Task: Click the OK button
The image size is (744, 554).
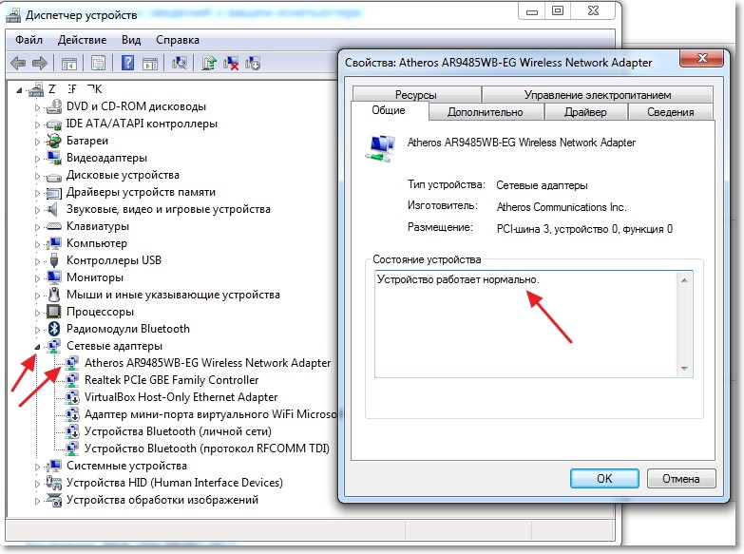Action: 604,478
